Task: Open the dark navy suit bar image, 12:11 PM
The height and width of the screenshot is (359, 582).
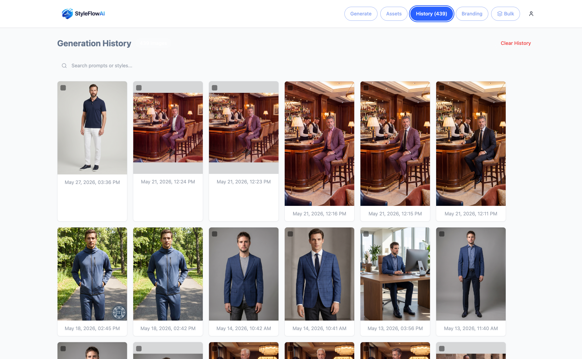Action: click(471, 144)
